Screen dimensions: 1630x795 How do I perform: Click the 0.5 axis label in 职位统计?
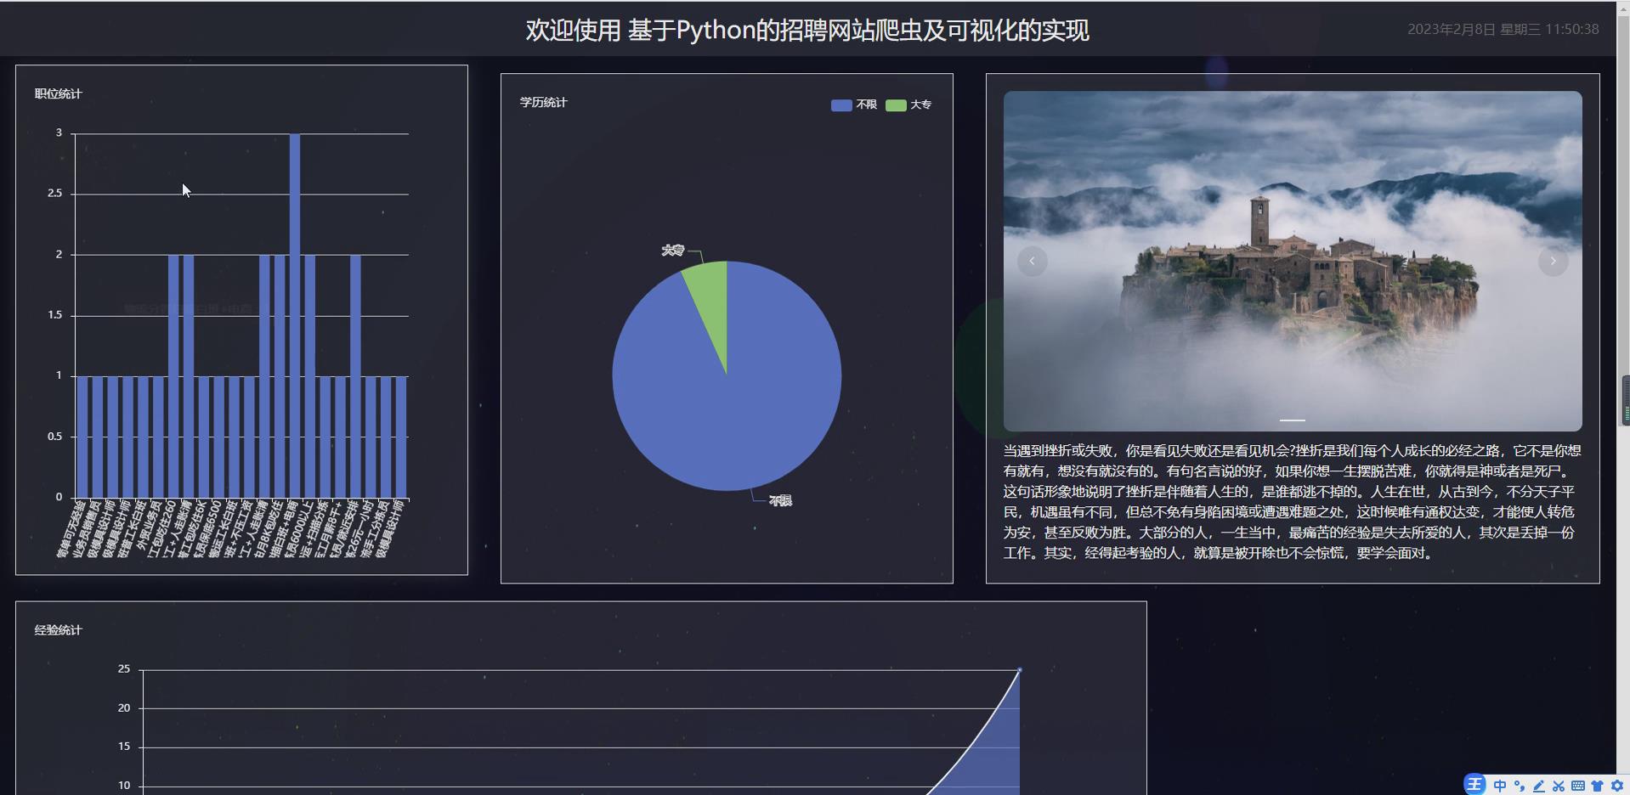coord(54,436)
